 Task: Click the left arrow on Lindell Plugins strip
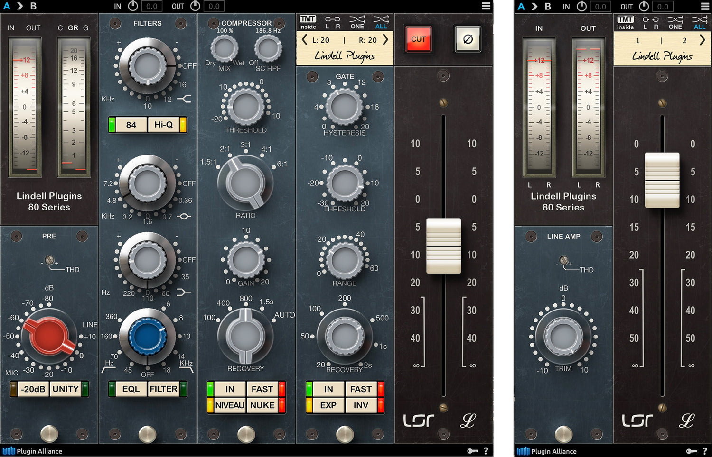[304, 40]
